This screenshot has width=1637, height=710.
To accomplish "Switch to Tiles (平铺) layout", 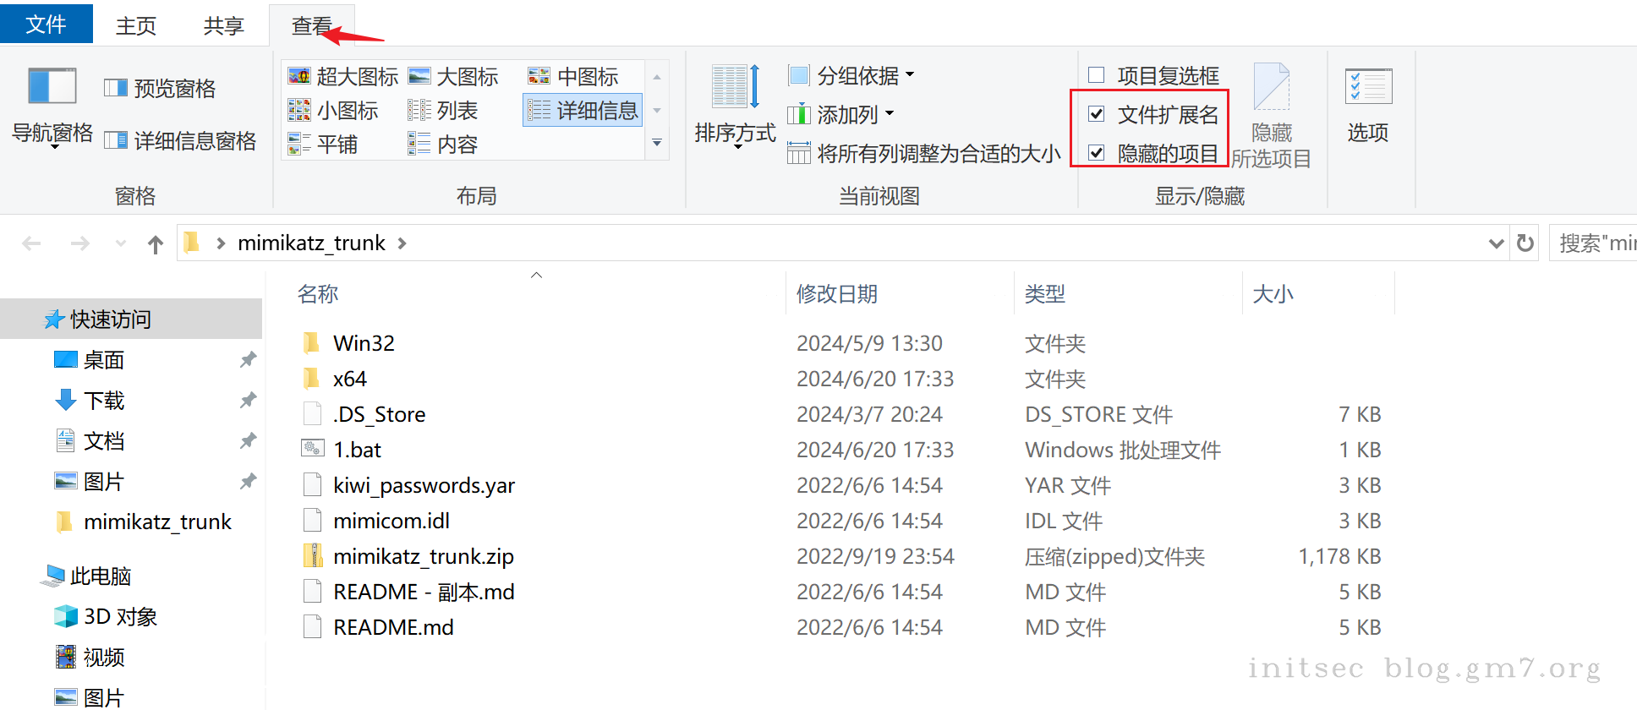I will [323, 145].
